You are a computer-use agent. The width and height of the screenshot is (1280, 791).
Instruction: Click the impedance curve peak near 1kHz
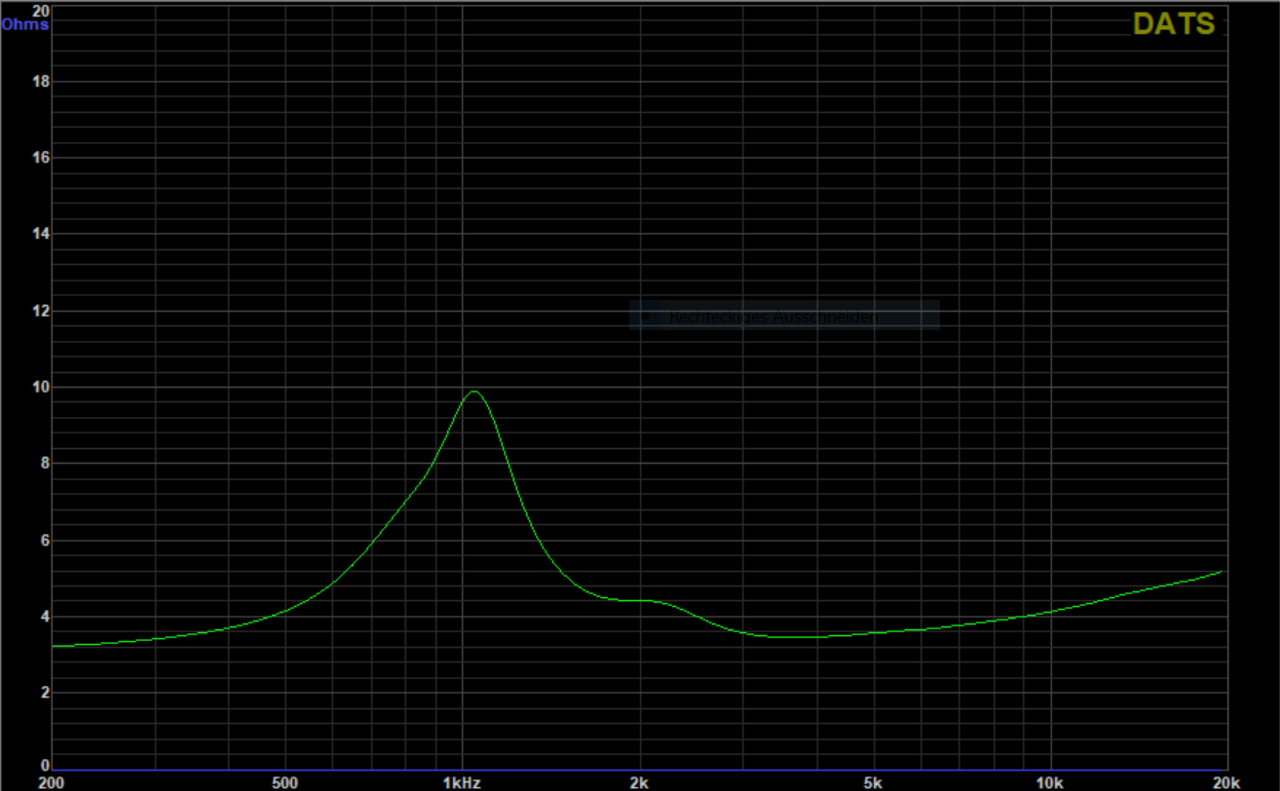473,392
